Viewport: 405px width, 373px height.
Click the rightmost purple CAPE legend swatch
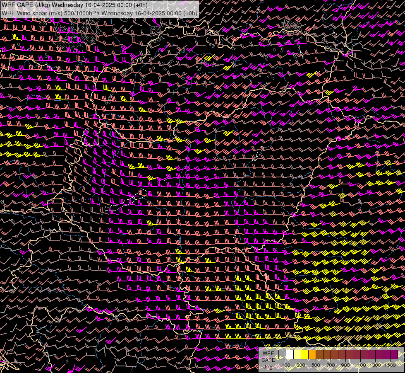point(394,355)
